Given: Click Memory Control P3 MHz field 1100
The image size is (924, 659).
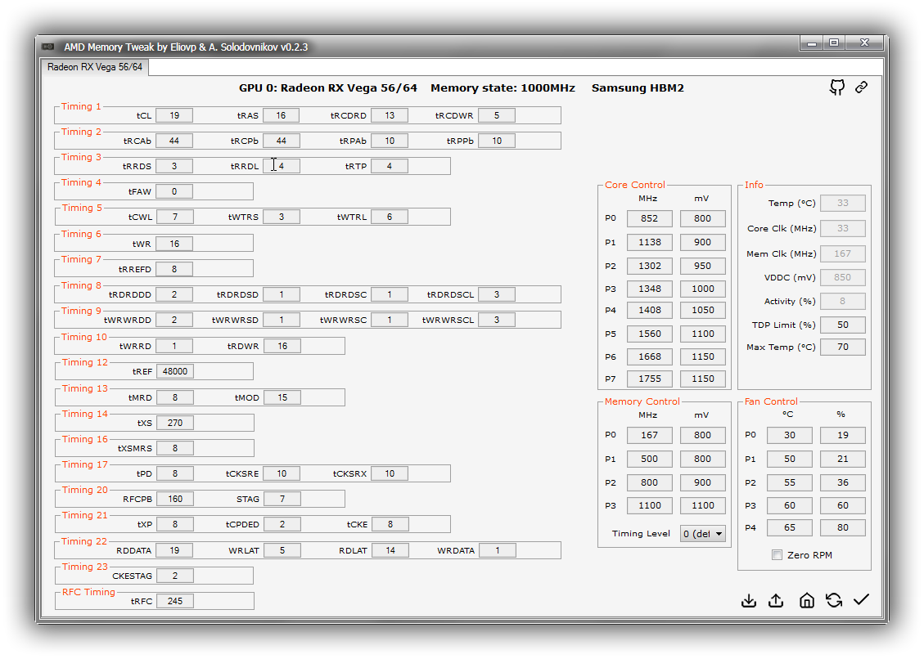Looking at the screenshot, I should [x=649, y=505].
